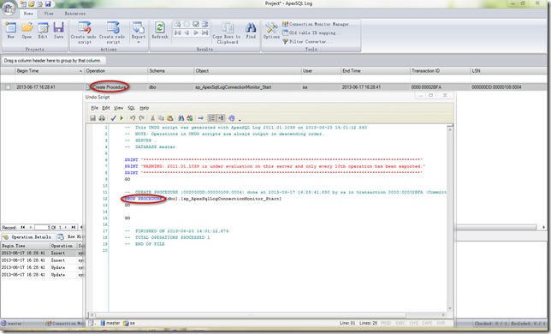This screenshot has height=334, width=551.
Task: Go to last result in the ribbon
Action: point(204,33)
